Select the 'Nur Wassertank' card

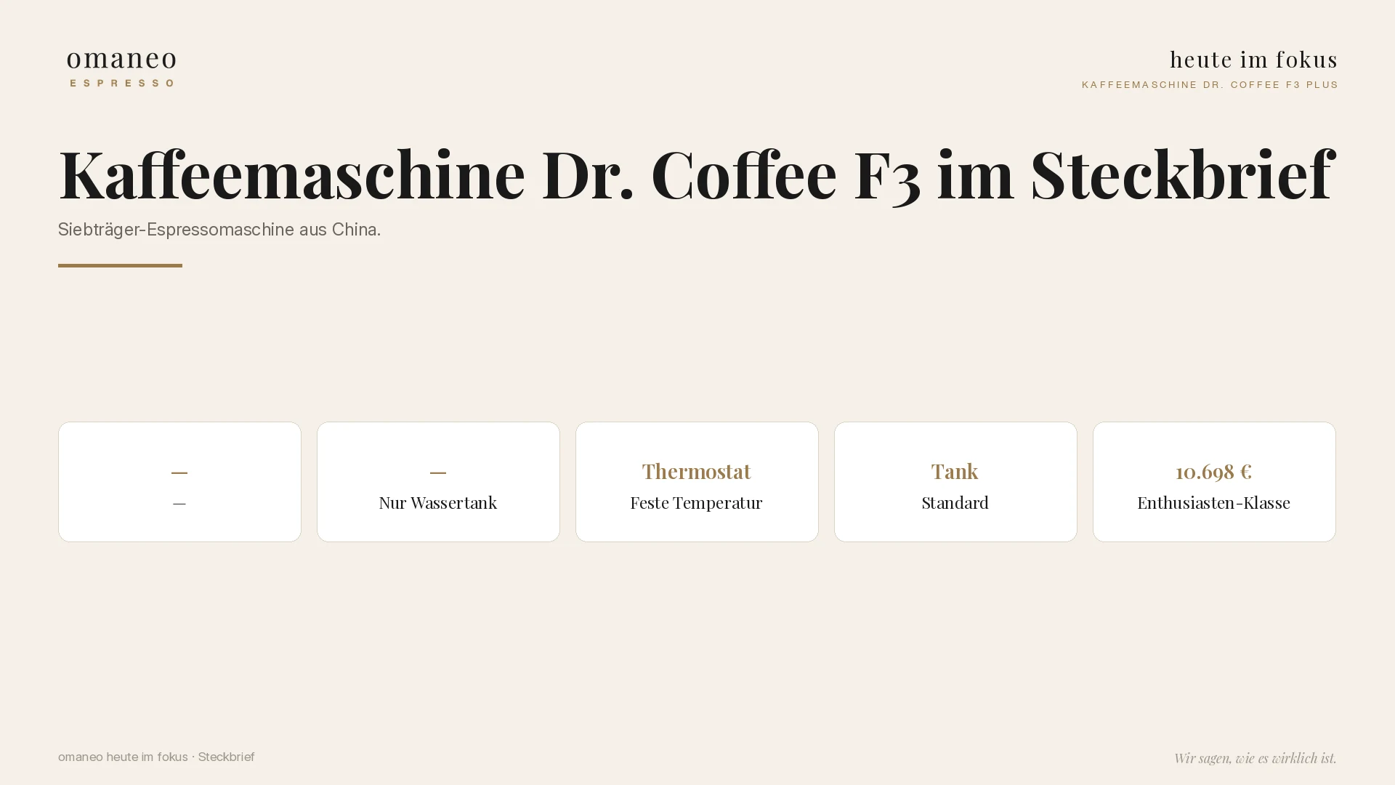[x=438, y=482]
